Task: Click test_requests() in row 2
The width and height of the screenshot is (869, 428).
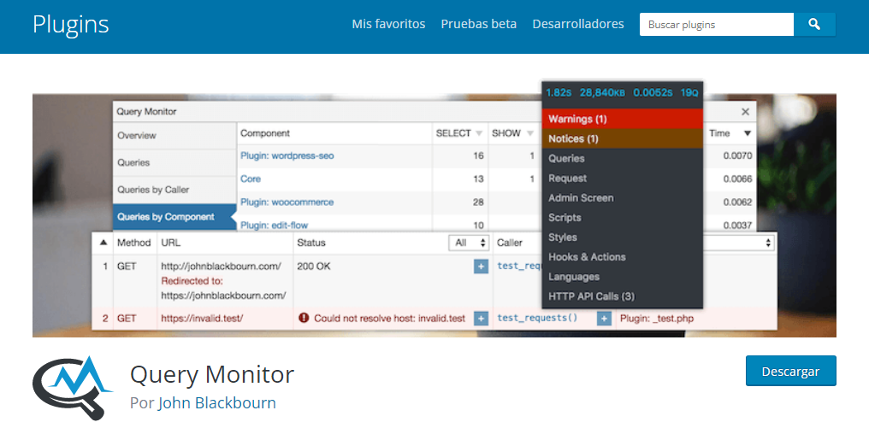Action: coord(538,318)
